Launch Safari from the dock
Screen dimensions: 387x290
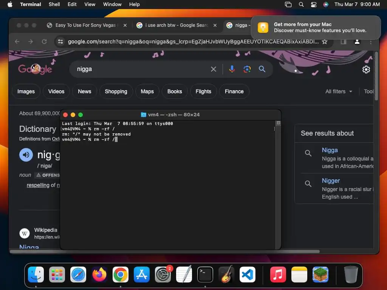click(78, 275)
